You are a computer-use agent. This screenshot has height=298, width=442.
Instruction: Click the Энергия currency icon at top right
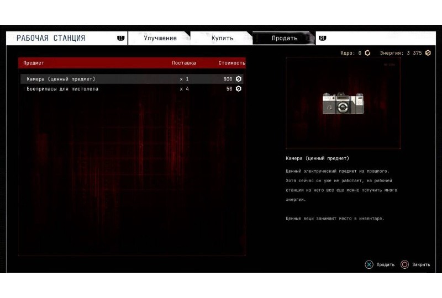click(428, 53)
